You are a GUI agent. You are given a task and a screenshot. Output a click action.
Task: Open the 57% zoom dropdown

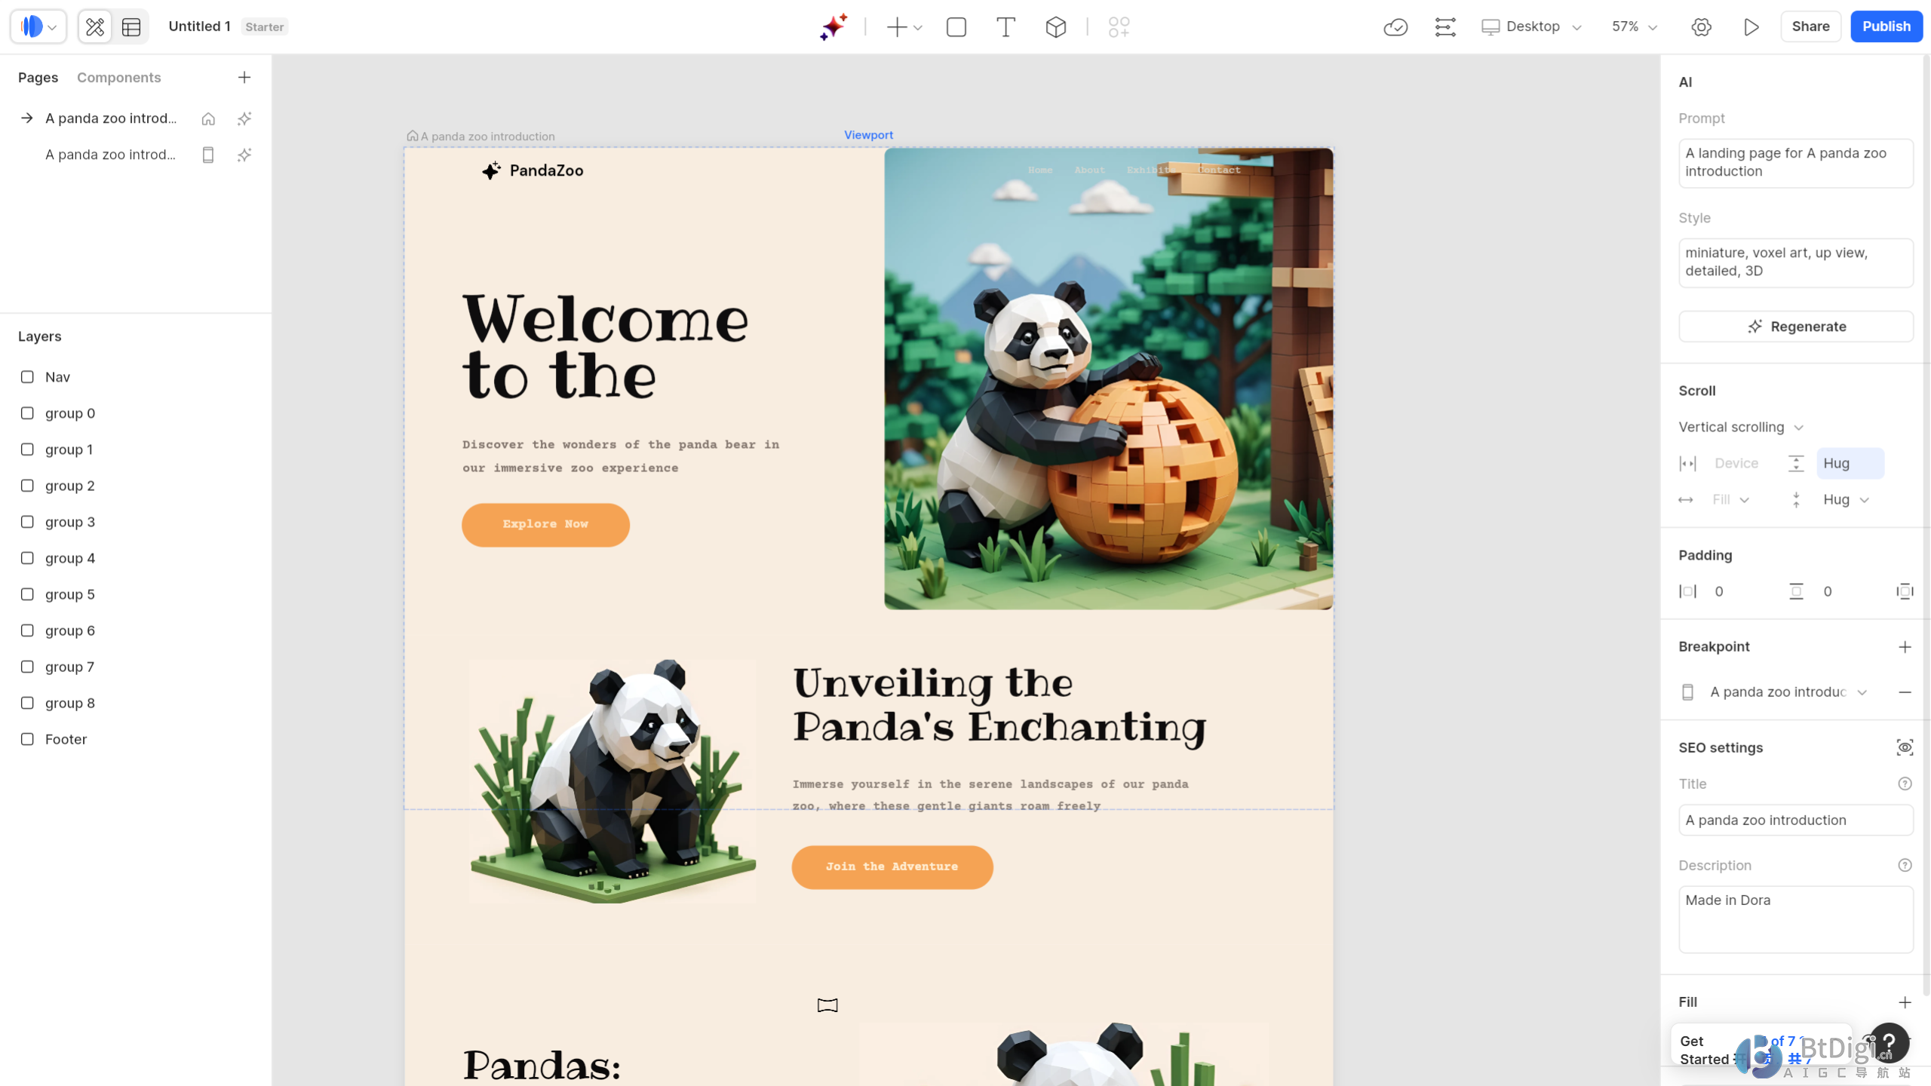point(1635,27)
